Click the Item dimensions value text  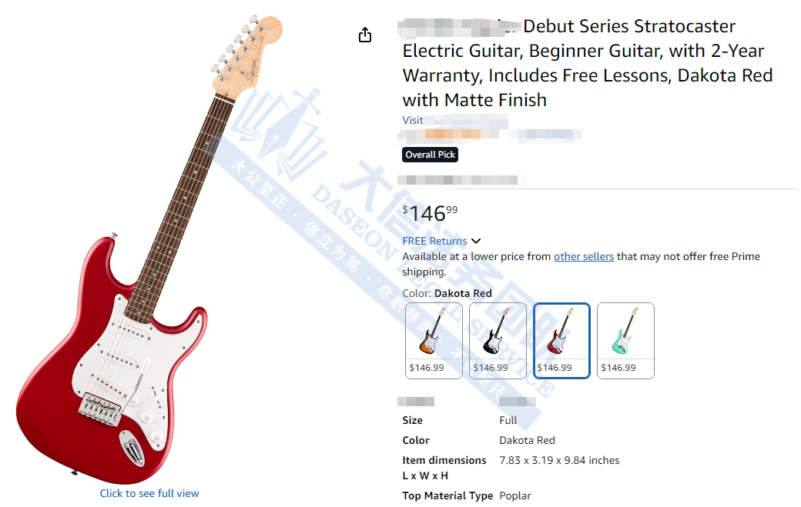point(559,460)
